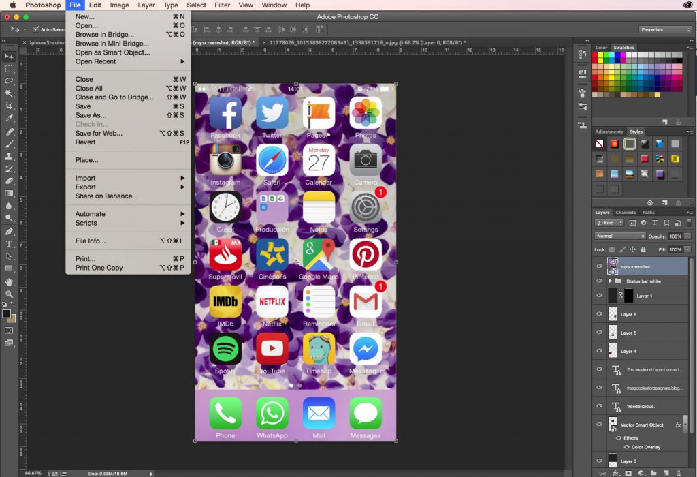
Task: Toggle the Color Overlay effect visibility
Action: click(x=626, y=447)
